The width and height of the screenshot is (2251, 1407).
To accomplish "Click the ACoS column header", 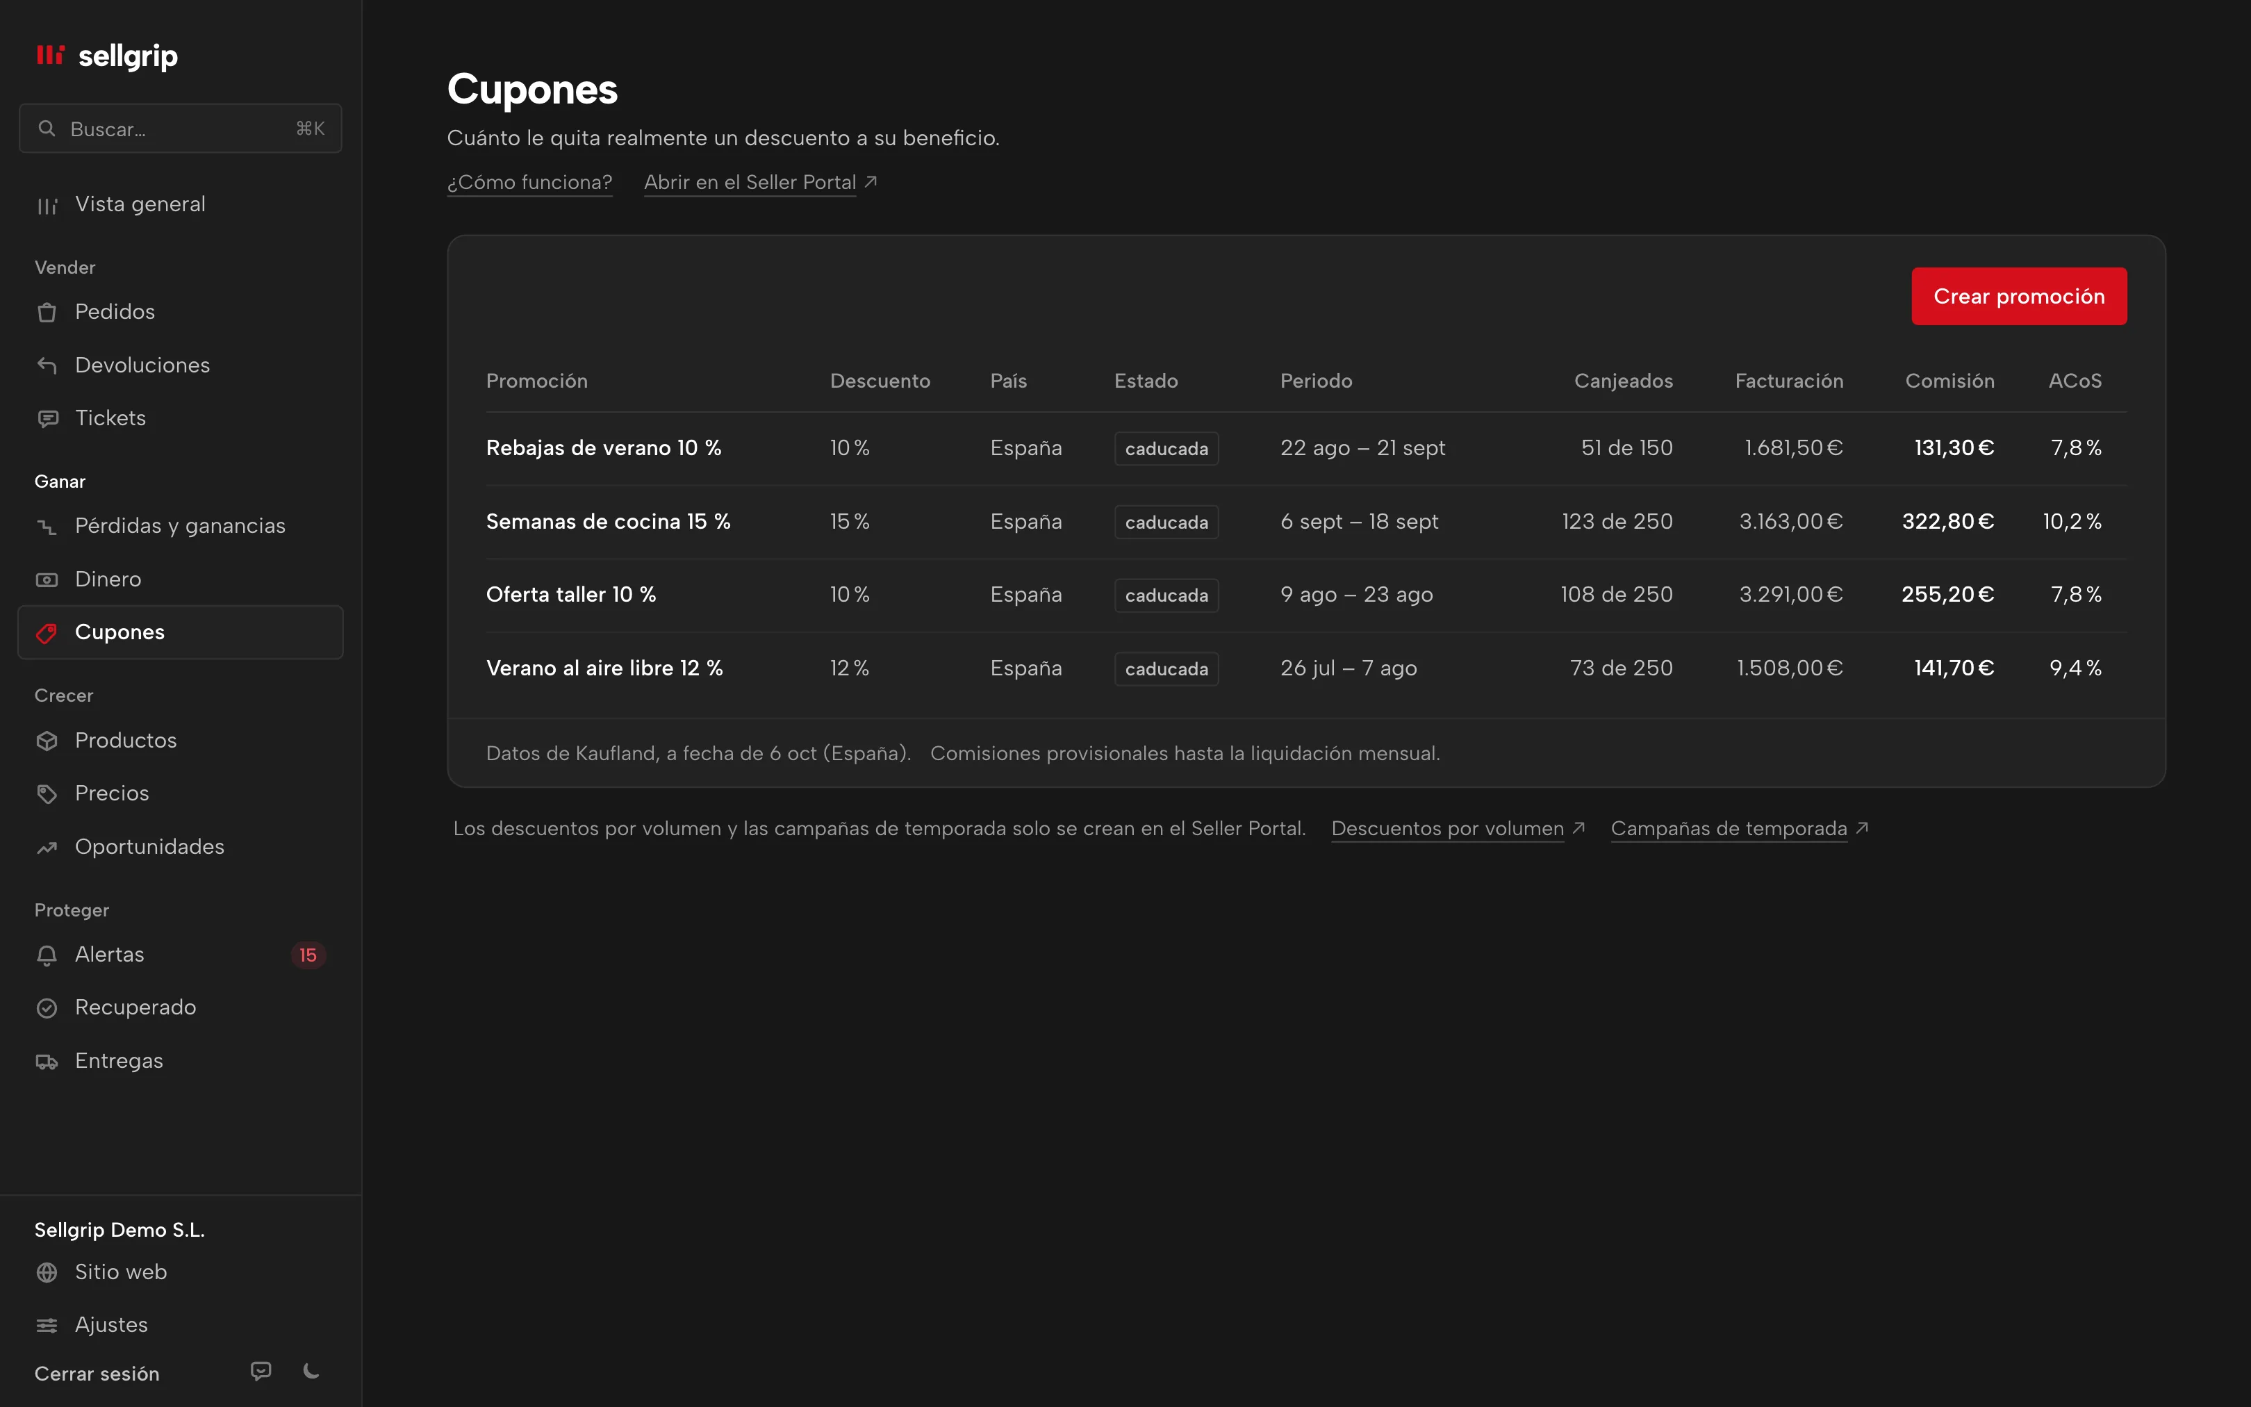I will [x=2075, y=381].
